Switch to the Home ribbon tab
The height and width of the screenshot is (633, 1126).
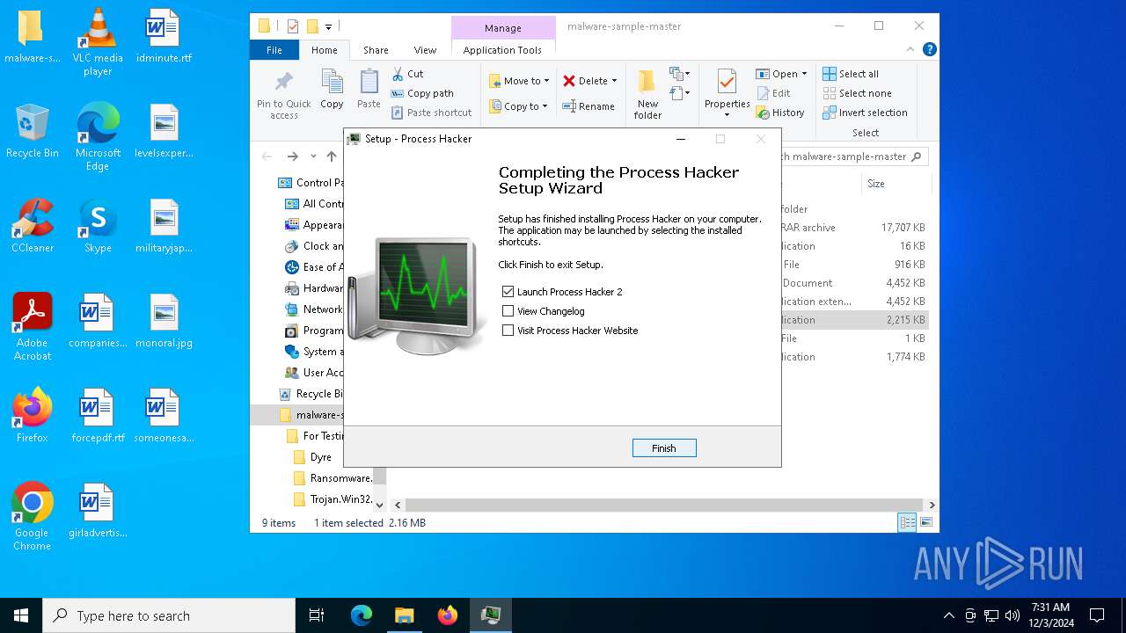325,50
